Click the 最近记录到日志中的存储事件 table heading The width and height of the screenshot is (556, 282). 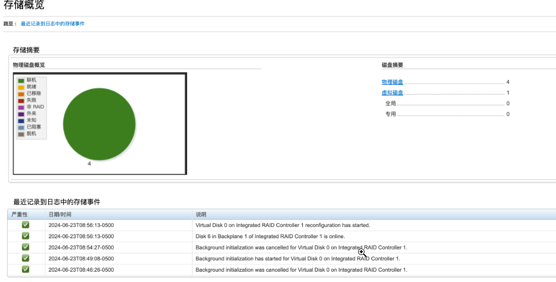[x=57, y=202]
